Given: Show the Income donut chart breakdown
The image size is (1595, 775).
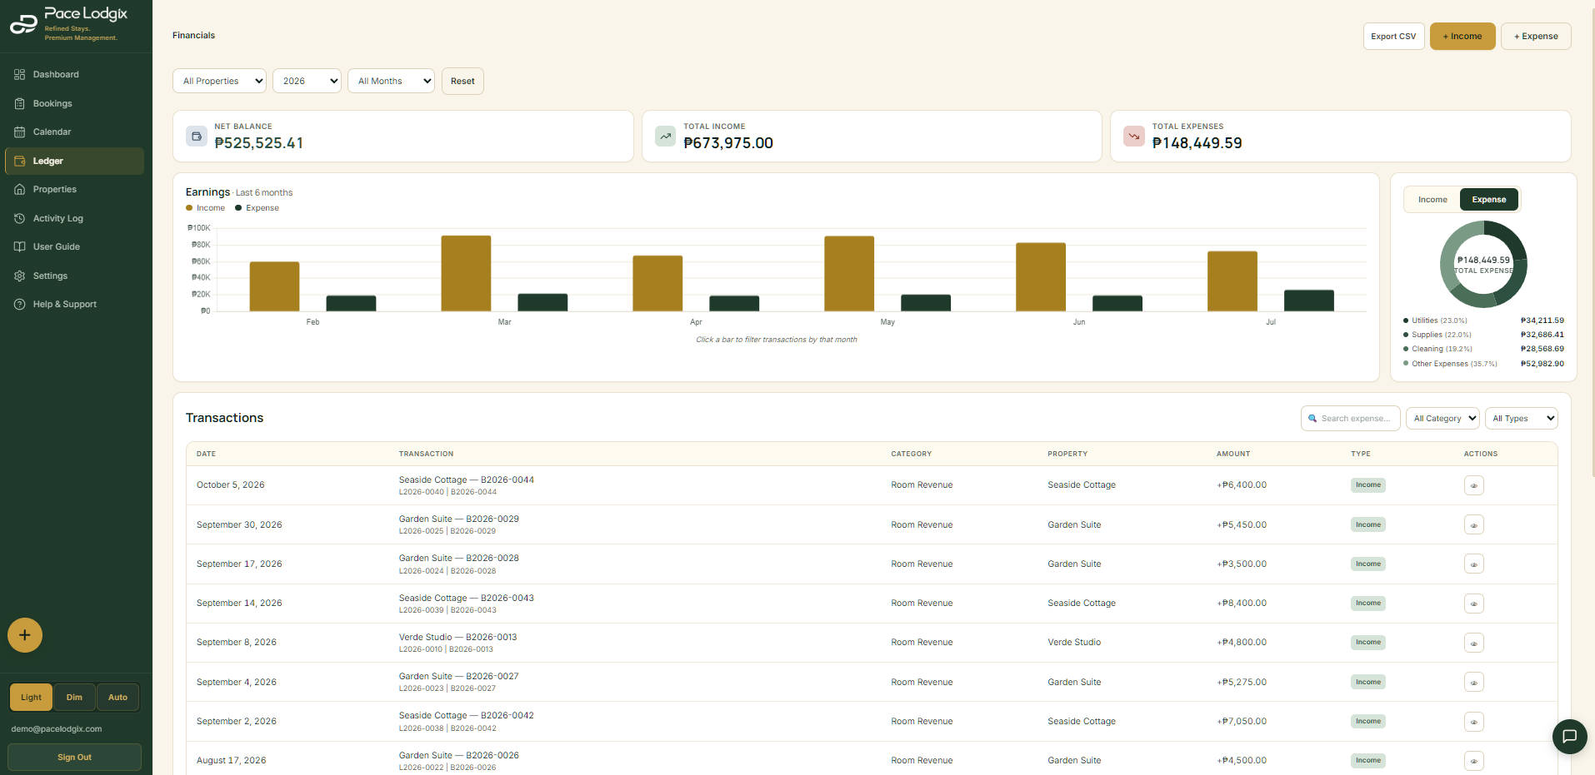Looking at the screenshot, I should pos(1432,200).
